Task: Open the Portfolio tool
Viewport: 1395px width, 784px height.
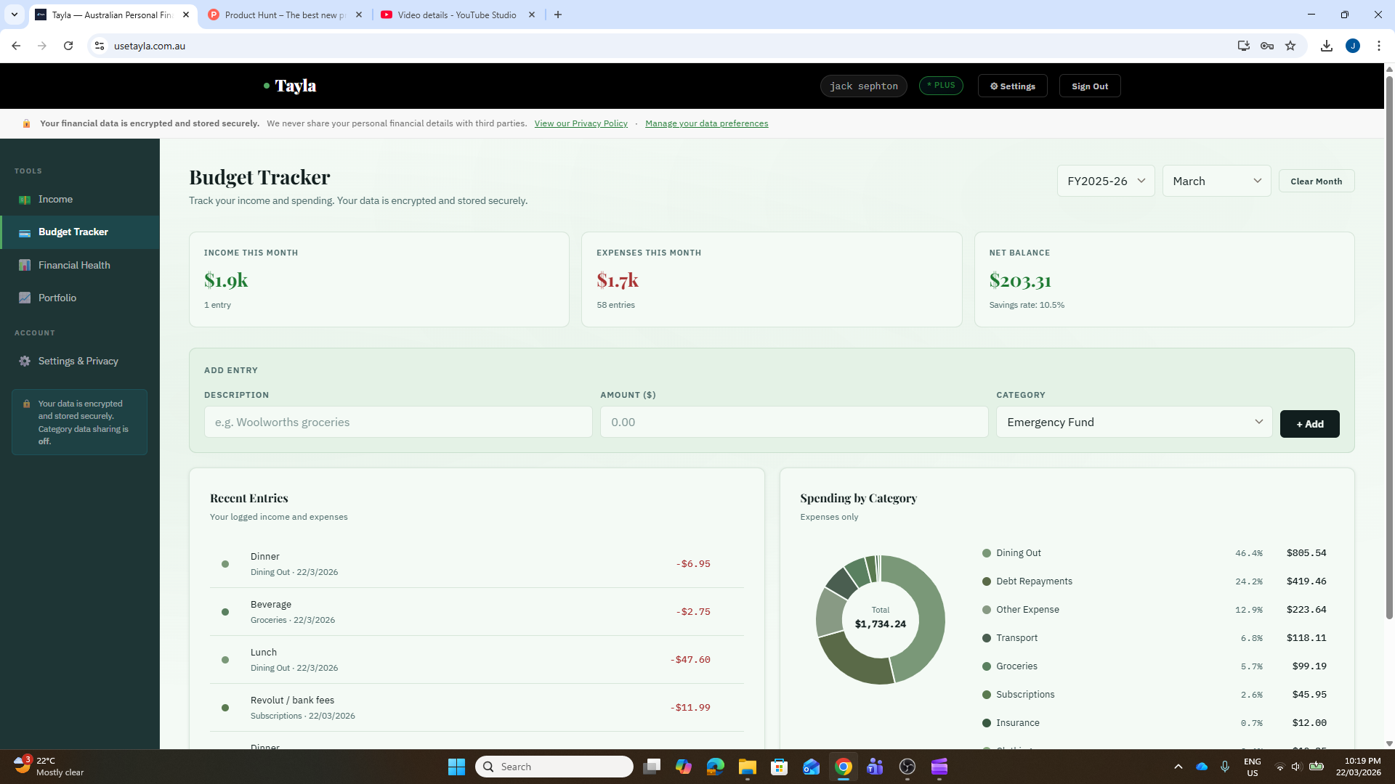Action: 57,298
